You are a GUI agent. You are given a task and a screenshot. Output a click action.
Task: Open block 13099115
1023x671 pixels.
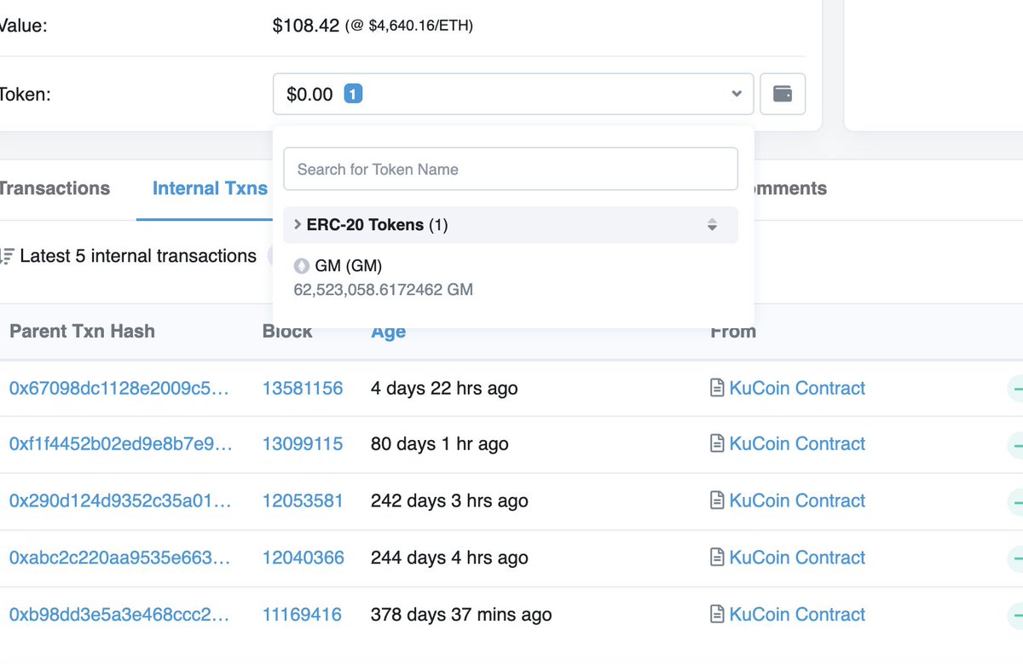point(303,443)
